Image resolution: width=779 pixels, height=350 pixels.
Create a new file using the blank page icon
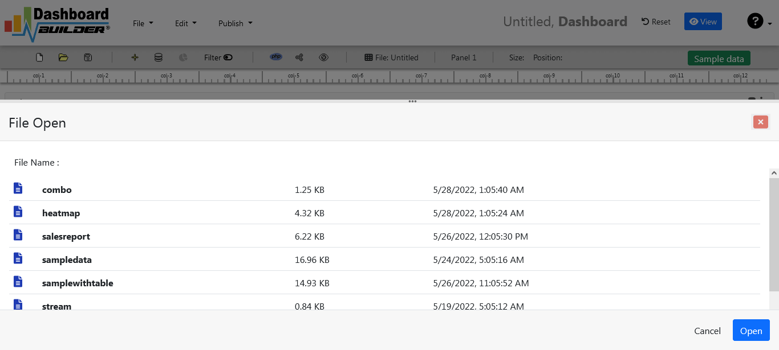[39, 57]
